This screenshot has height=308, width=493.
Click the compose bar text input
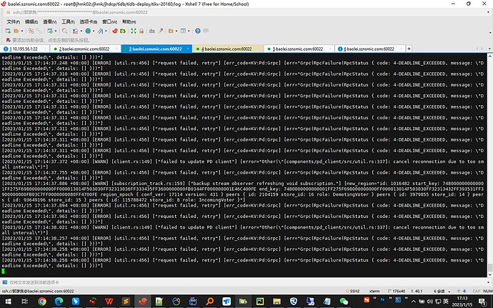[246, 282]
